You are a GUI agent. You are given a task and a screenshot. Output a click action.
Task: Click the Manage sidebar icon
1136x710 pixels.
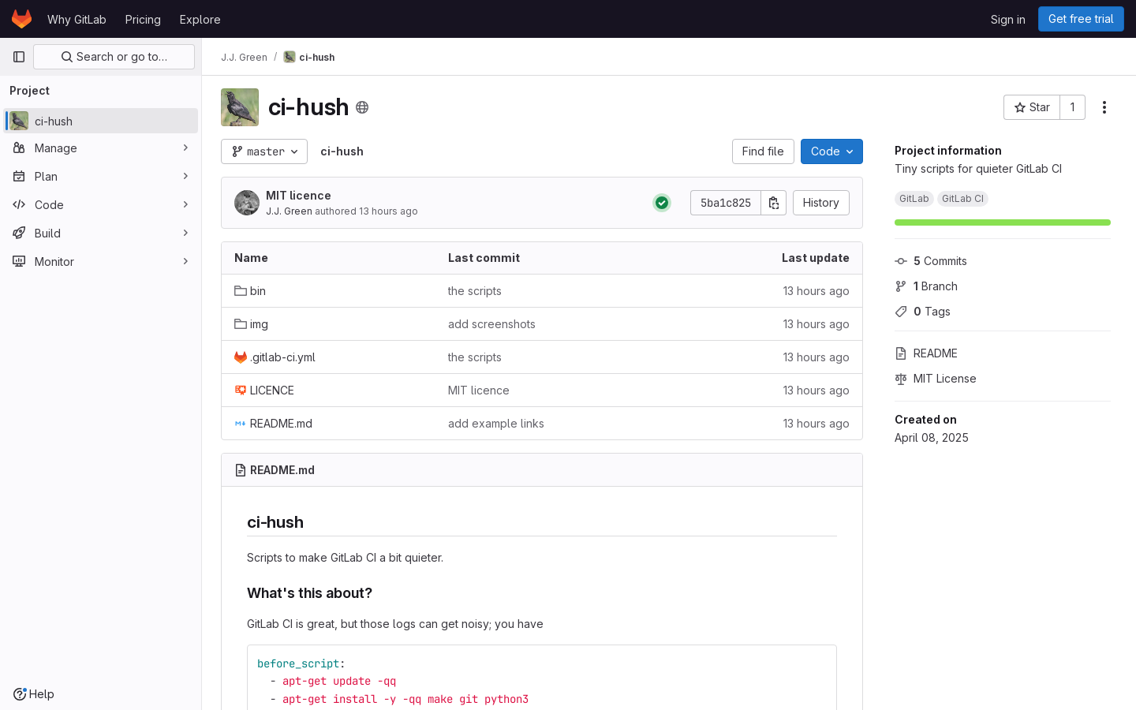click(19, 148)
